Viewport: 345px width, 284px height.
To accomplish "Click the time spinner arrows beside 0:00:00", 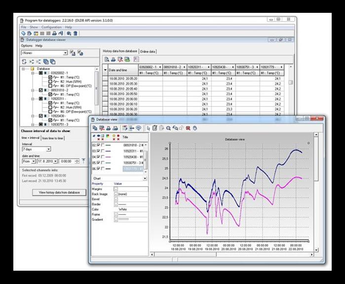I will [77, 161].
